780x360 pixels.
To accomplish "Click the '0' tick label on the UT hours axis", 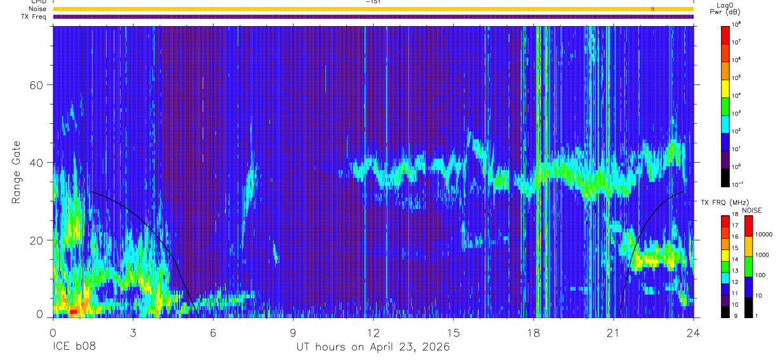I will pyautogui.click(x=53, y=332).
